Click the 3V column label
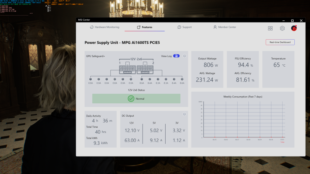310x174 pixels. 177,123
